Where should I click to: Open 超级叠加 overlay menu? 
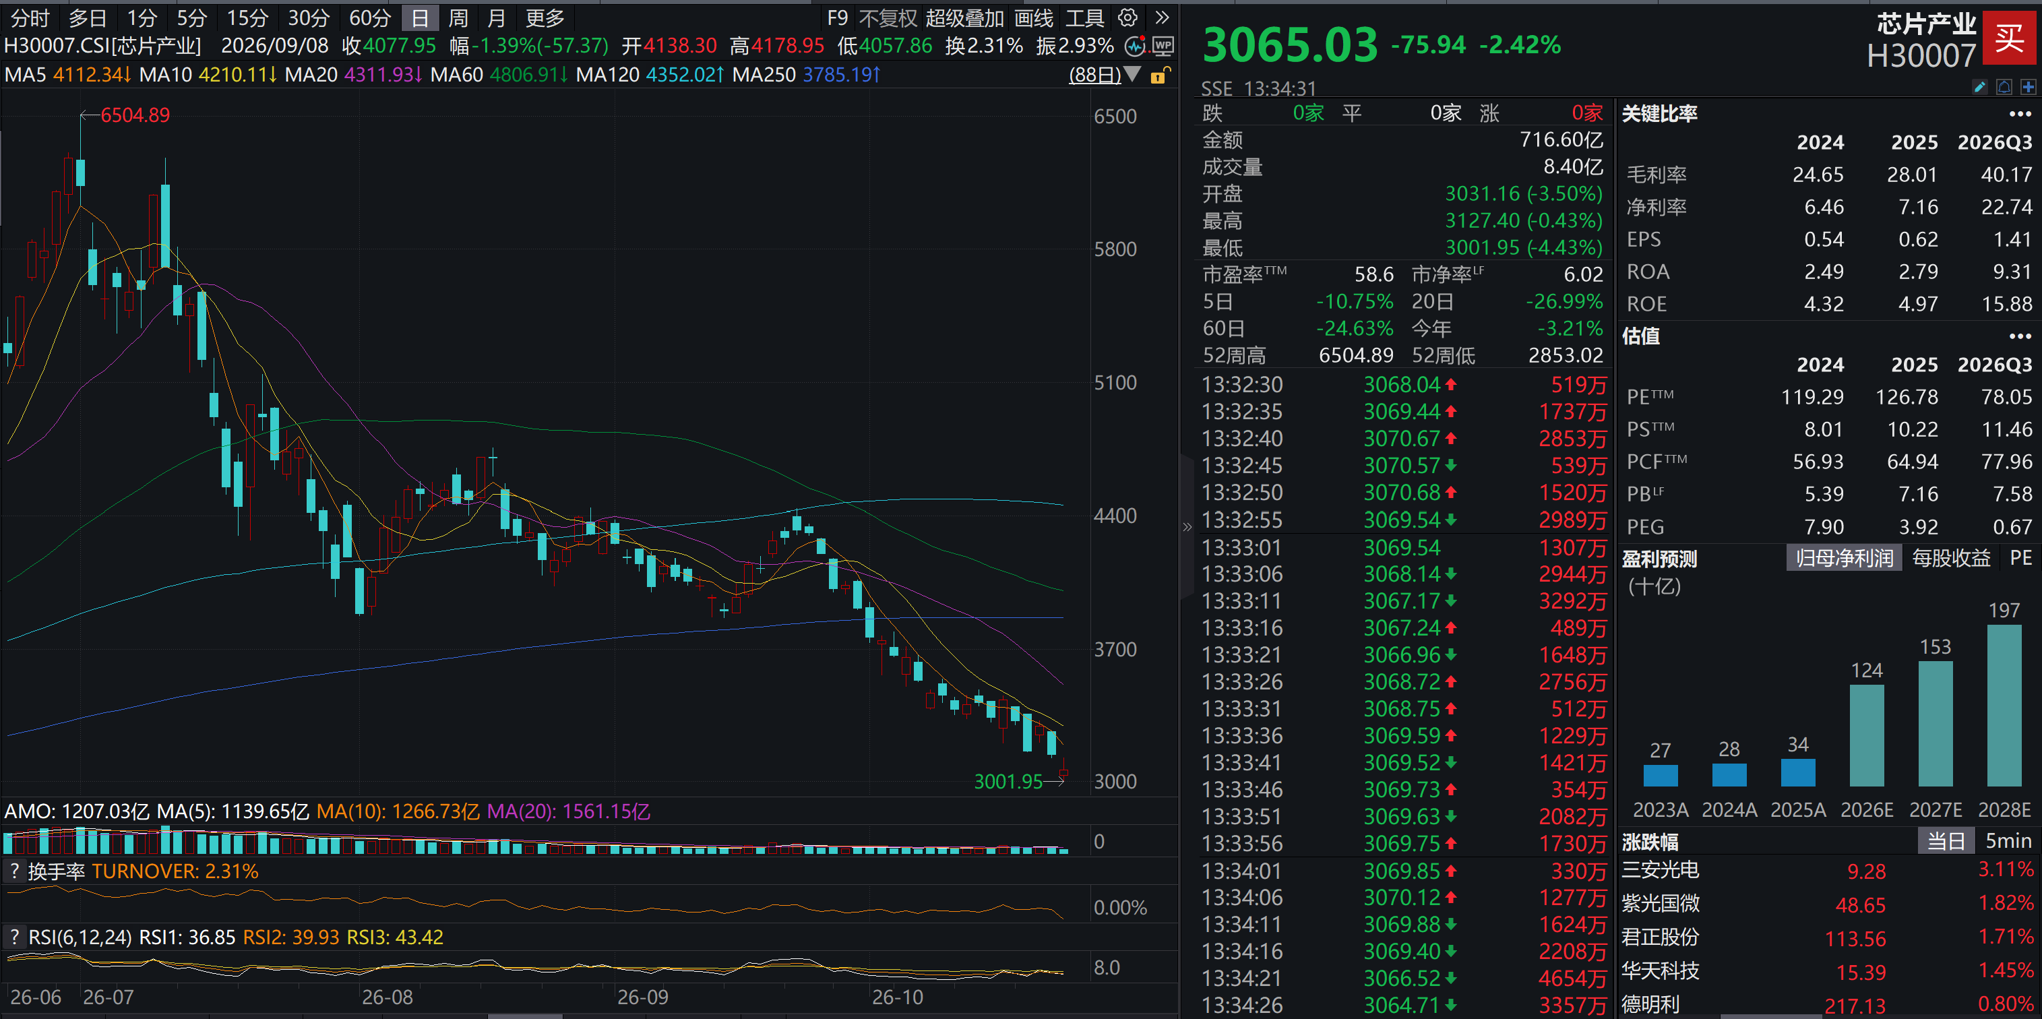coord(964,18)
